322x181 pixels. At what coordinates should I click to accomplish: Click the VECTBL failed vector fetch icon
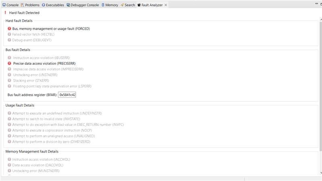tap(9, 34)
